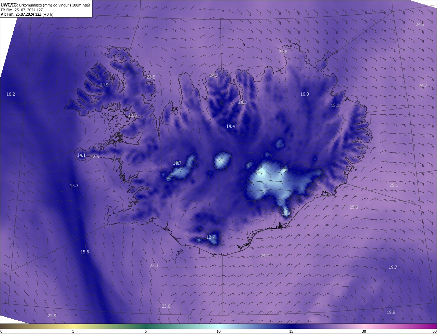Click the 15.6 value on the map
Screen dimensions: 437x334
85,252
